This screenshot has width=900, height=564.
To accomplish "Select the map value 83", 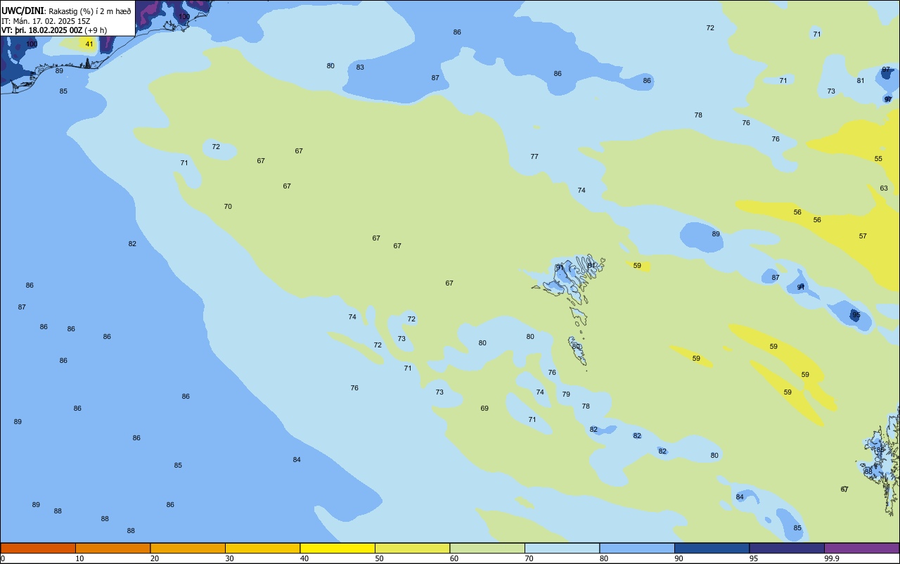I will click(360, 68).
